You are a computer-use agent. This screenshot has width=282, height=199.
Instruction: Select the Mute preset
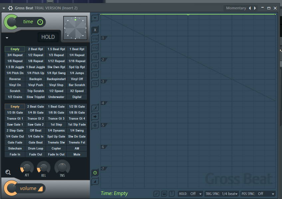(77, 154)
